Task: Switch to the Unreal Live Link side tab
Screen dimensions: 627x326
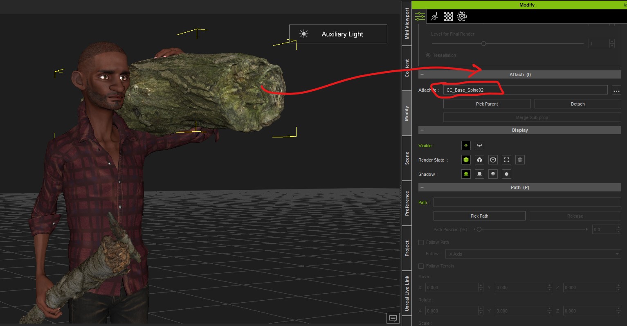Action: (407, 293)
